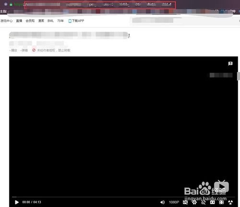Viewport: 240px width, 207px height.
Task: Open 游戏中心 in the navigation bar
Action: (x=6, y=21)
